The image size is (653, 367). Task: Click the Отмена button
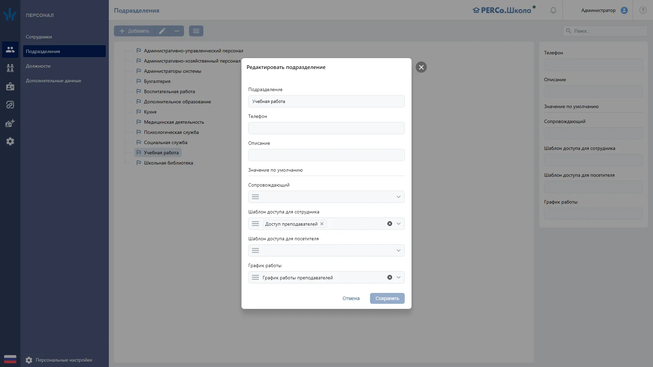coord(351,298)
